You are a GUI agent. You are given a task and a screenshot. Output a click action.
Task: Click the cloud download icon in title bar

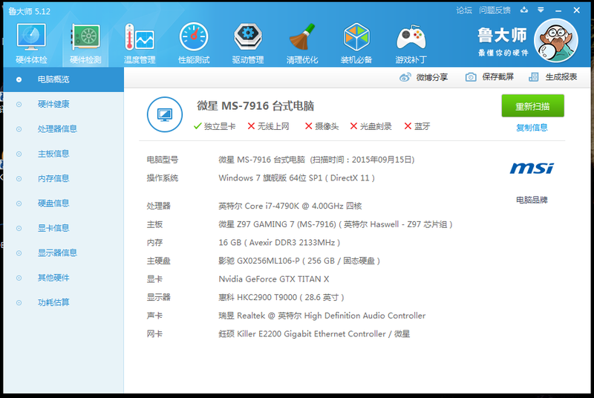[x=524, y=10]
